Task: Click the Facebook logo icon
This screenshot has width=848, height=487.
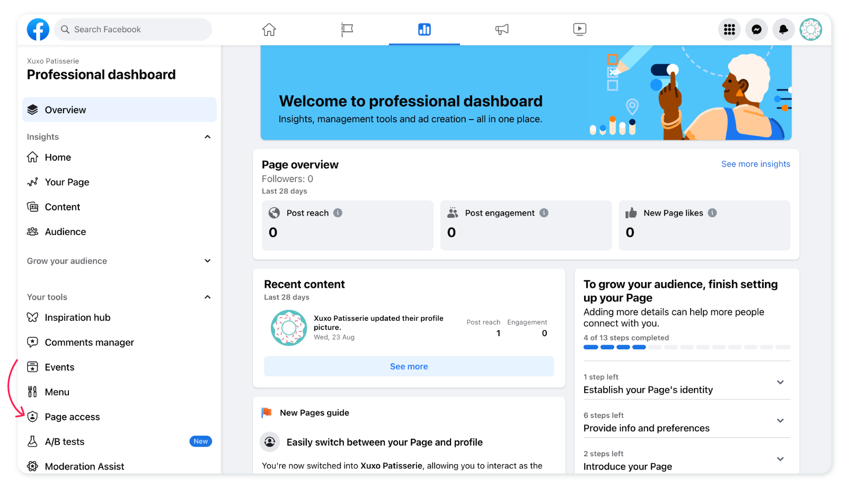Action: click(x=38, y=30)
